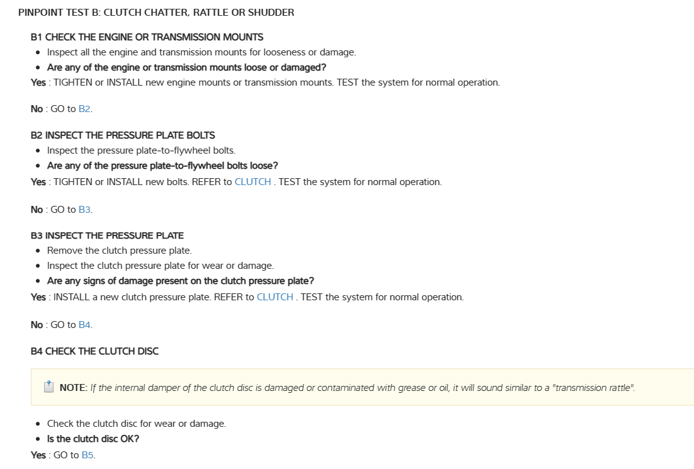The width and height of the screenshot is (694, 469).
Task: Select the B3 Inspect the Pressure Plate heading
Action: point(107,236)
